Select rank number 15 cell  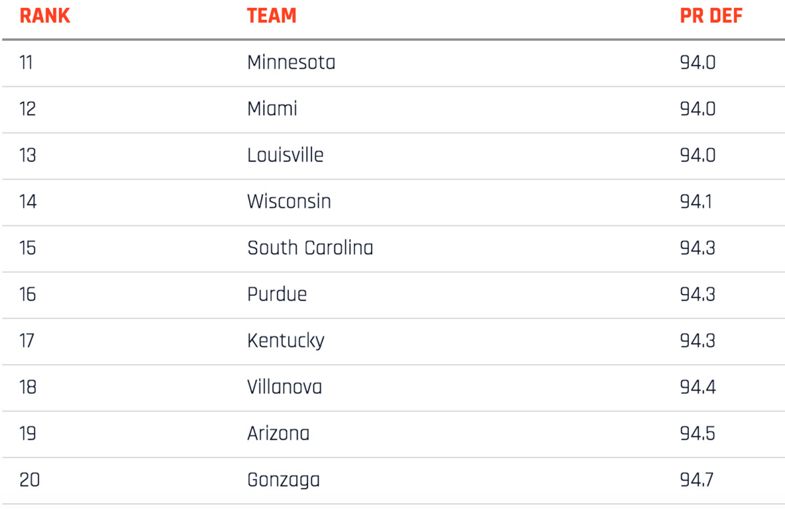tap(27, 248)
